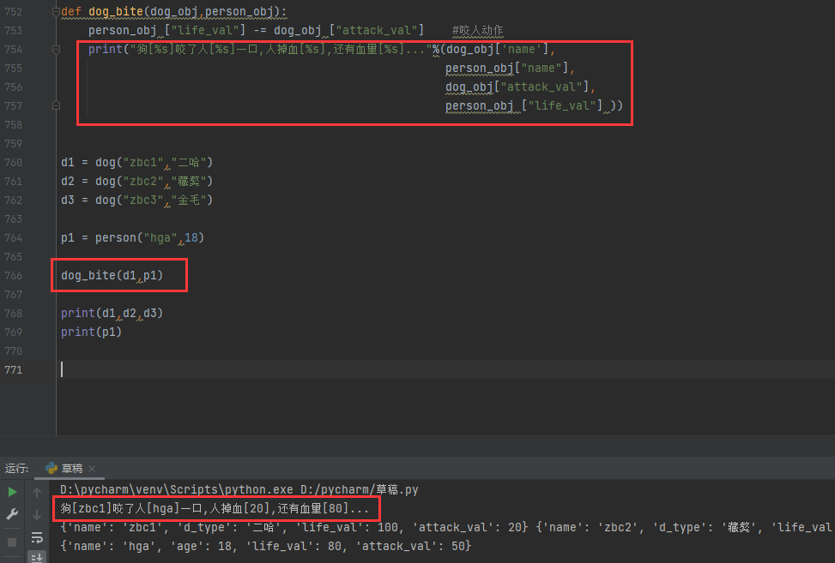
Task: Toggle soft-wrap in the run console
Action: [x=37, y=537]
